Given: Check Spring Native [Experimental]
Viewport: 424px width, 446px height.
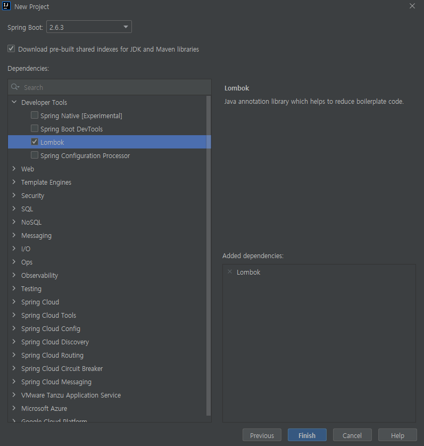Looking at the screenshot, I should [35, 115].
